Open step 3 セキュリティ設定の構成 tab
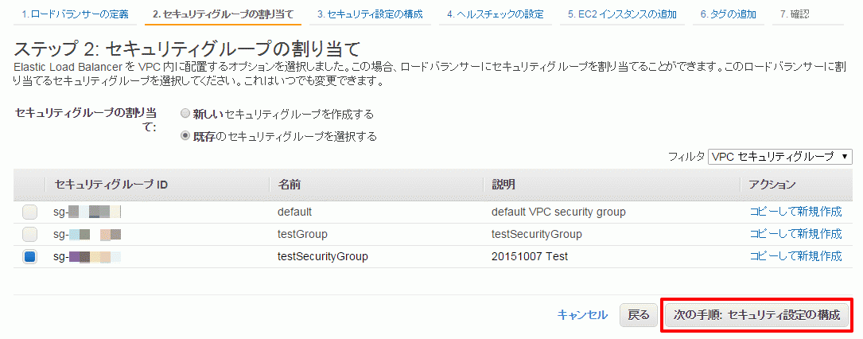The height and width of the screenshot is (339, 863). tap(370, 14)
